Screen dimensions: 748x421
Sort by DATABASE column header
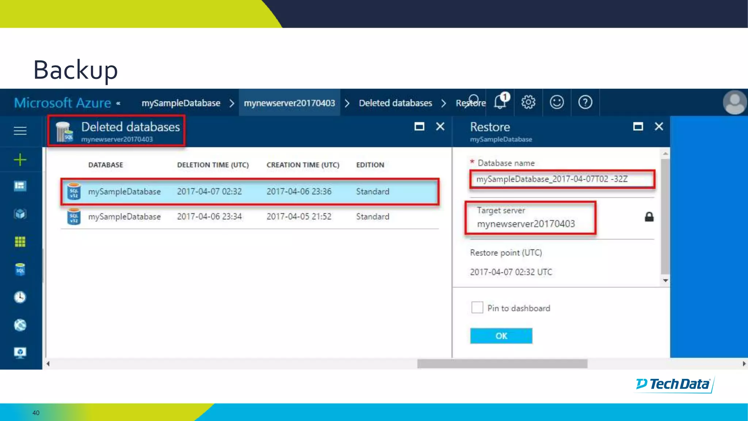pos(106,165)
